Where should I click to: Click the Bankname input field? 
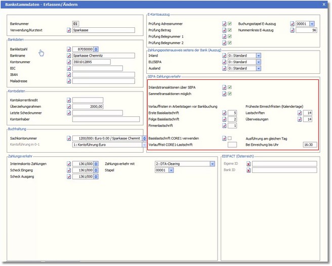pyautogui.click(x=103, y=56)
